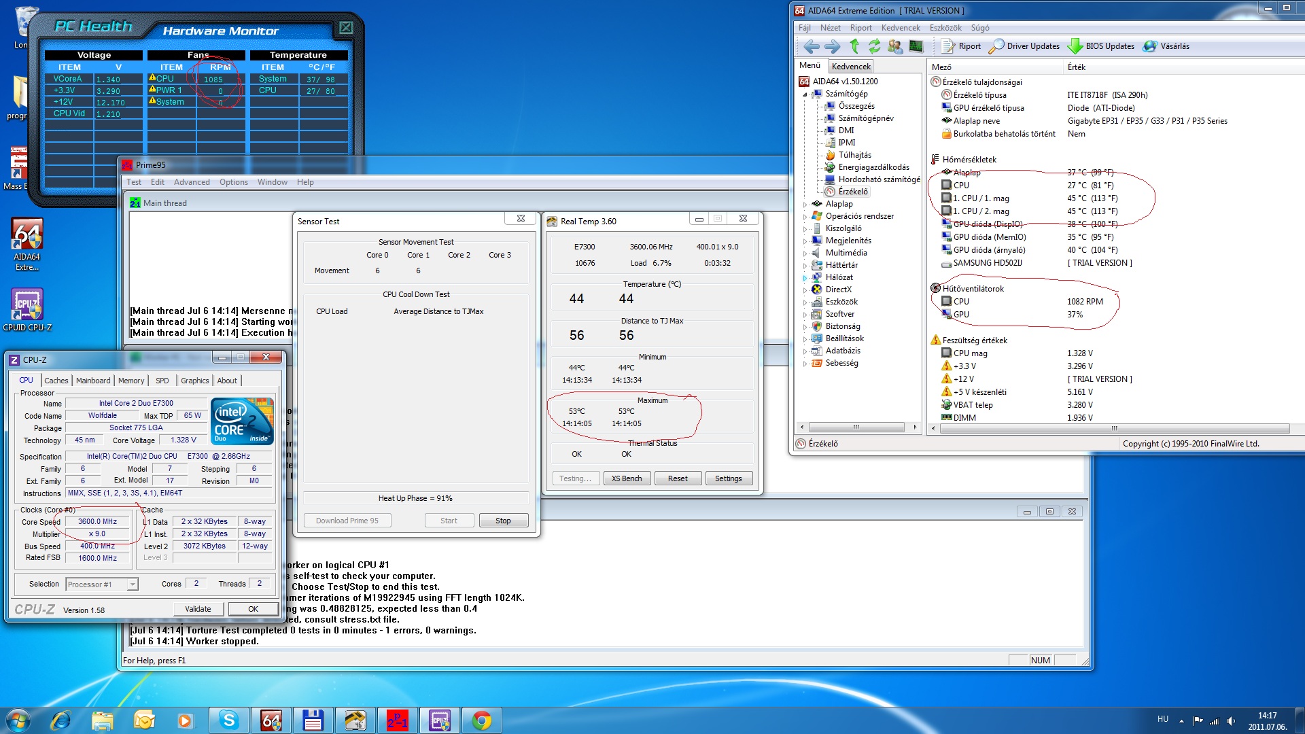
Task: Switch to the Caches tab in CPU-Z
Action: pyautogui.click(x=56, y=381)
